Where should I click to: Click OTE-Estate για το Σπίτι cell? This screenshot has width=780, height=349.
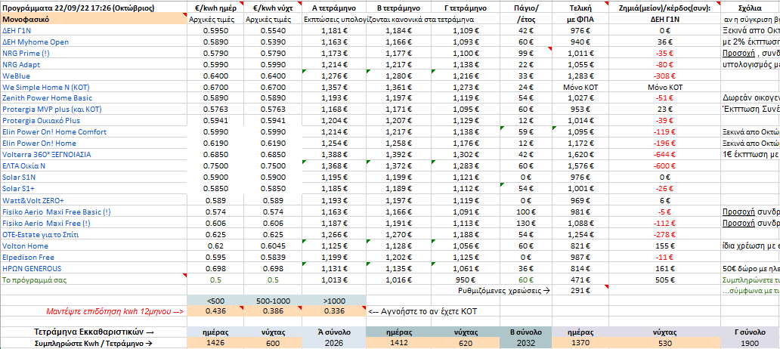(x=94, y=235)
